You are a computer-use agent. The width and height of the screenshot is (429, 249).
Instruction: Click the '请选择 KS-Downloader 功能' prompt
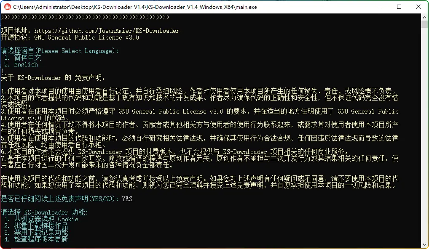[44, 212]
